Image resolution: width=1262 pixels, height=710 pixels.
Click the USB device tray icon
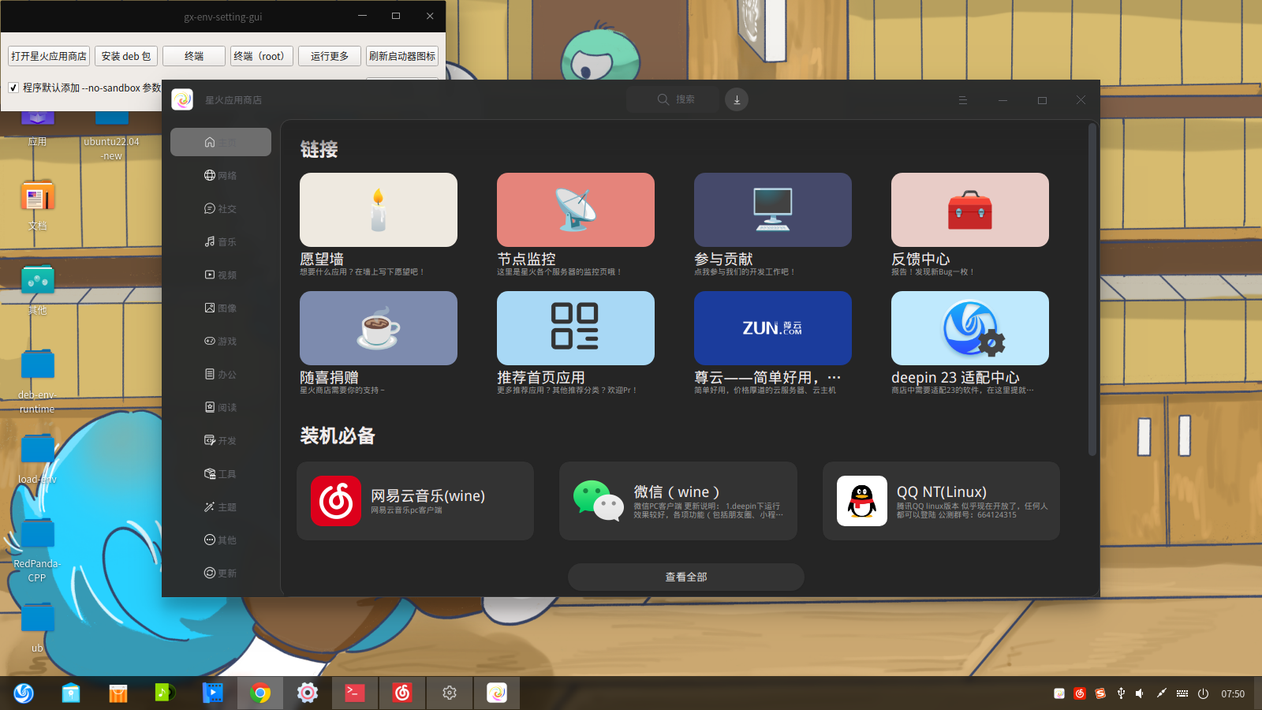click(1121, 693)
